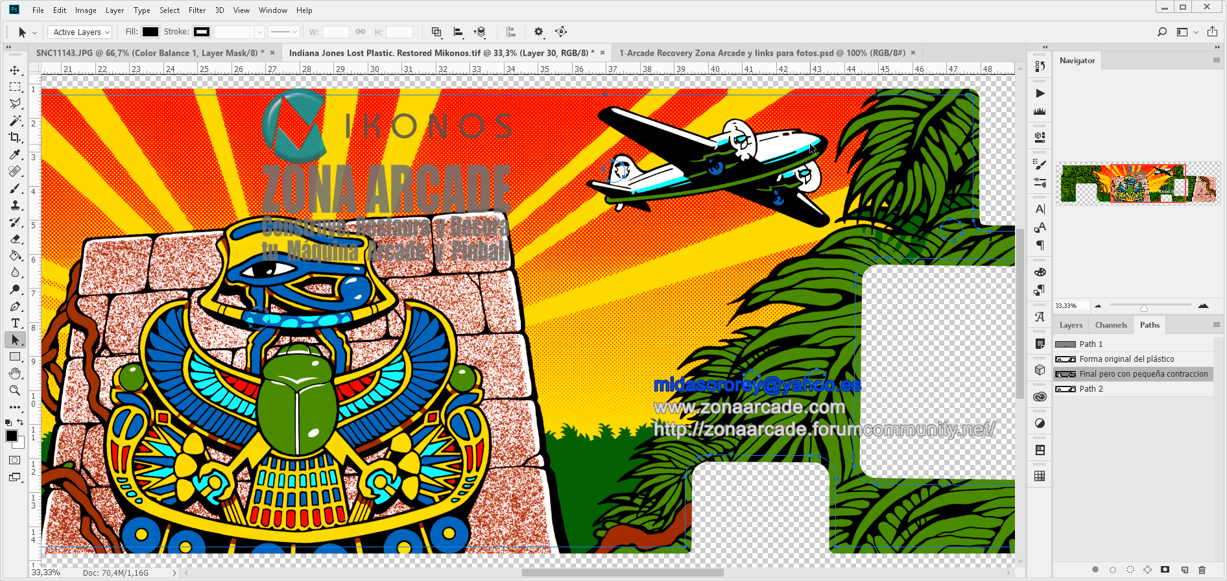Screen dimensions: 1227x581
Task: Click the Stroke color swatch
Action: click(x=202, y=32)
